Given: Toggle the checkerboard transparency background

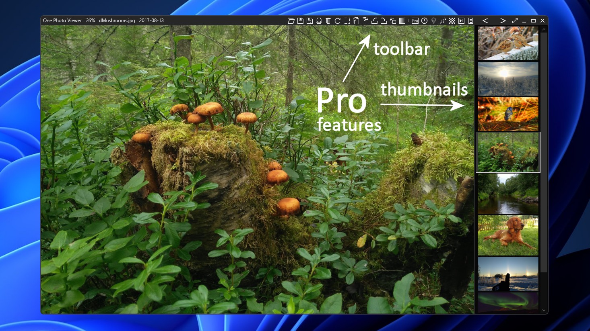Looking at the screenshot, I should tap(452, 21).
